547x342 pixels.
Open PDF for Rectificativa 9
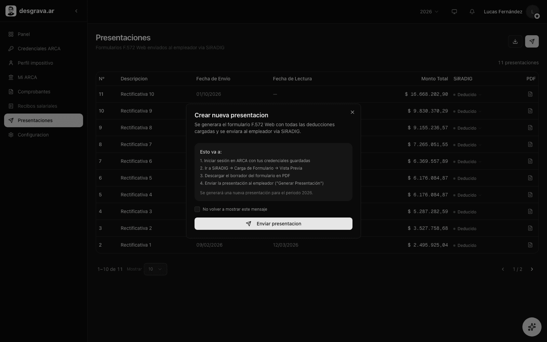pos(530,111)
